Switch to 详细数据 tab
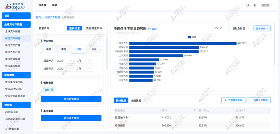The image size is (280, 134). [136, 100]
